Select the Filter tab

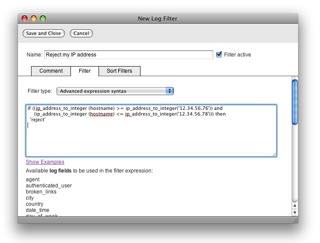pyautogui.click(x=84, y=71)
